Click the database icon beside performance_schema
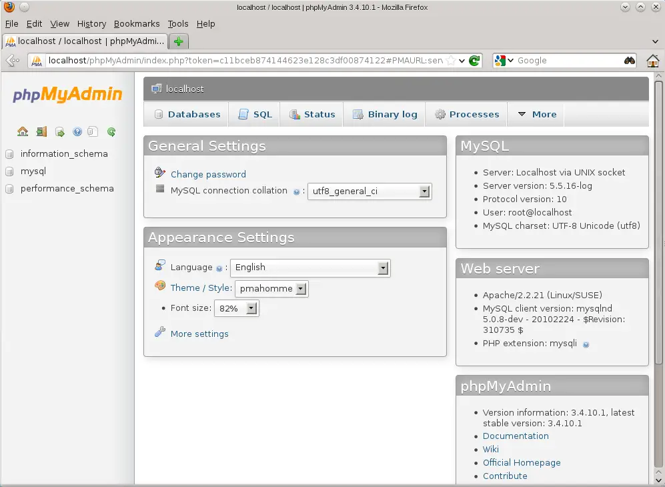This screenshot has height=487, width=665. [9, 189]
